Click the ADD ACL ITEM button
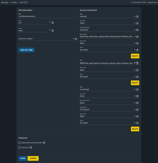Screen dimensions: 158x163 click(x=27, y=50)
